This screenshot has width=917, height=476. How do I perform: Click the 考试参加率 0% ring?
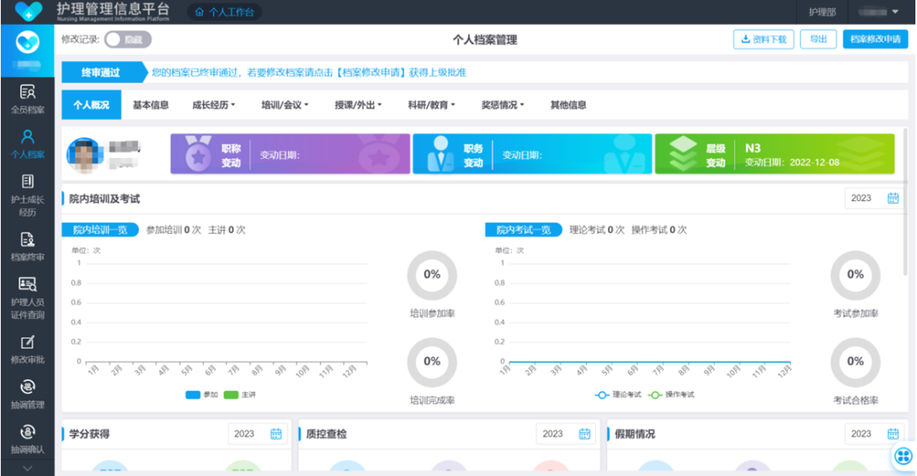pos(855,276)
